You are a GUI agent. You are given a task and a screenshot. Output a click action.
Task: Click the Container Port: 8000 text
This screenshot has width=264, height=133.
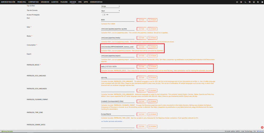click(x=108, y=24)
